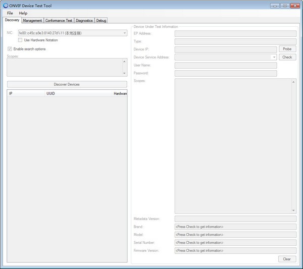303x269 pixels.
Task: Click the Check button
Action: pos(287,57)
